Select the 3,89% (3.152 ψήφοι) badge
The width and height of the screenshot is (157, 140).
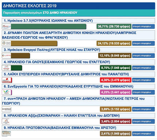click(116, 109)
